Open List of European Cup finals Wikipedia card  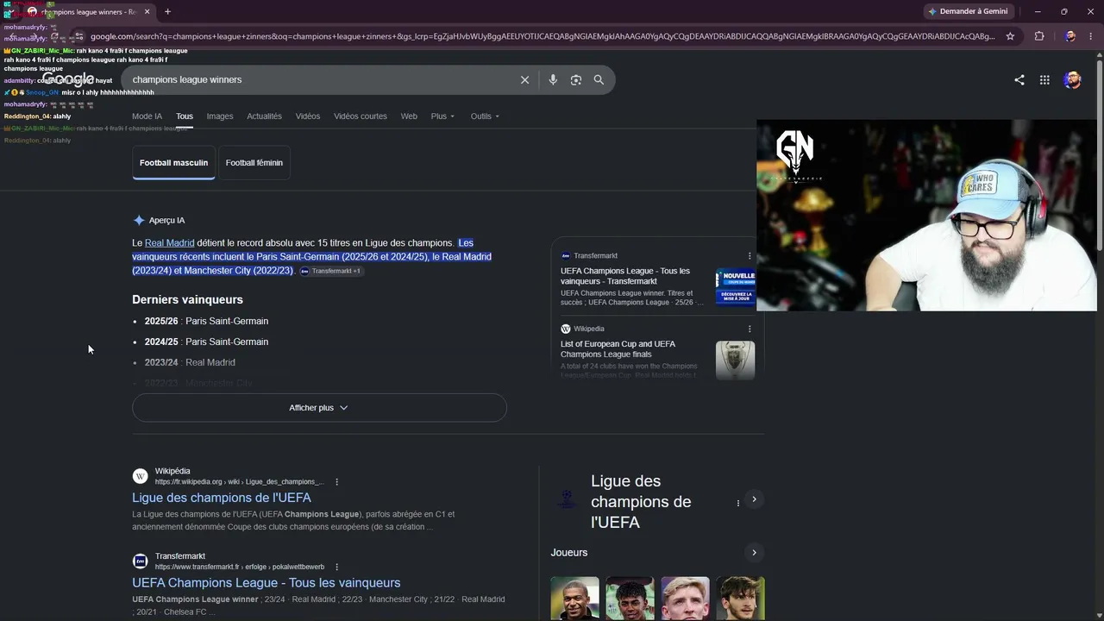click(x=618, y=349)
